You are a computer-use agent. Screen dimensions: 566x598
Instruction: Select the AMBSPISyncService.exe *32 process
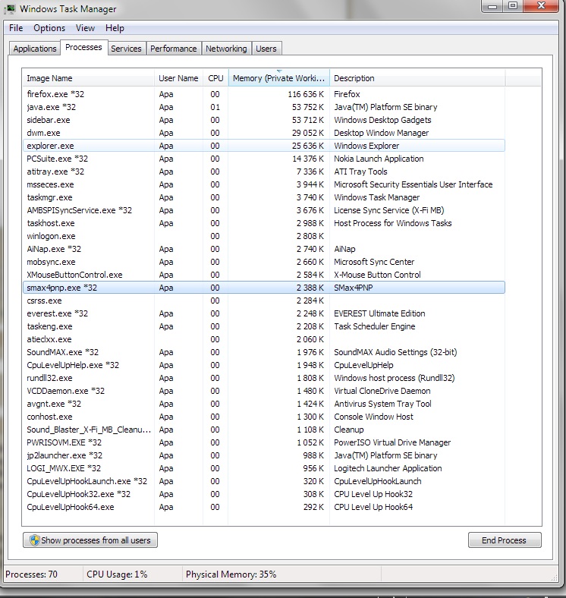[264, 210]
